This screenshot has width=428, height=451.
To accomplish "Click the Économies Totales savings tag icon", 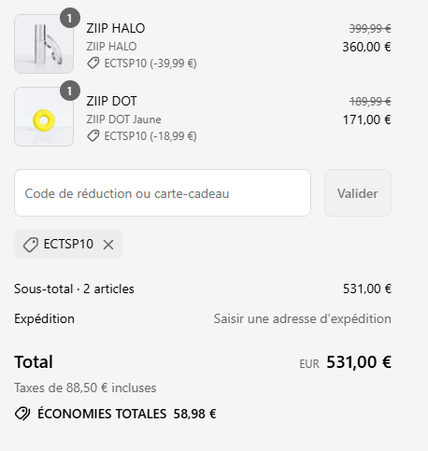I will coord(22,414).
